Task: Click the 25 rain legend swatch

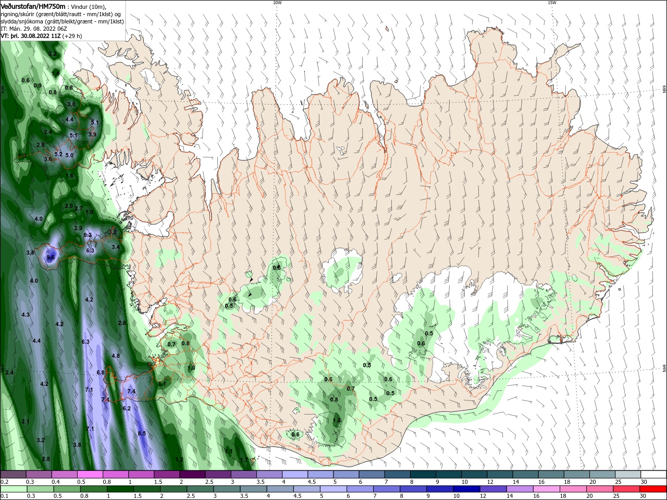Action: click(626, 489)
